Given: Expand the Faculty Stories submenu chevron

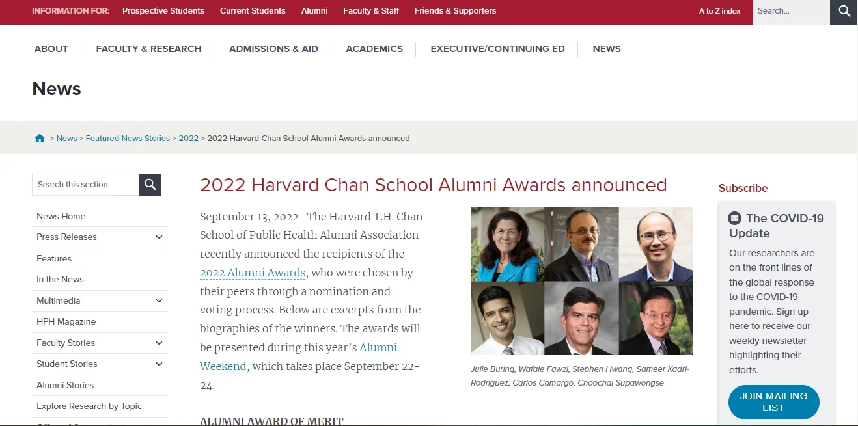Looking at the screenshot, I should [x=159, y=343].
